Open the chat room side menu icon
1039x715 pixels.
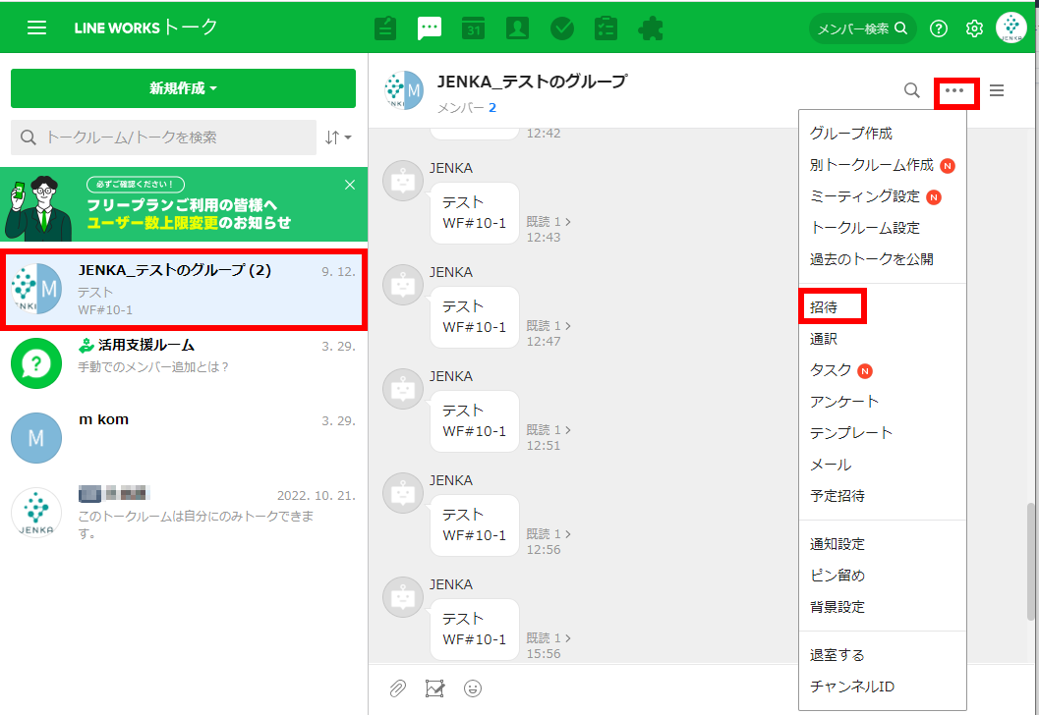pos(997,90)
